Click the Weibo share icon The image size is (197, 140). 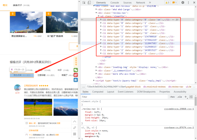tap(76, 75)
